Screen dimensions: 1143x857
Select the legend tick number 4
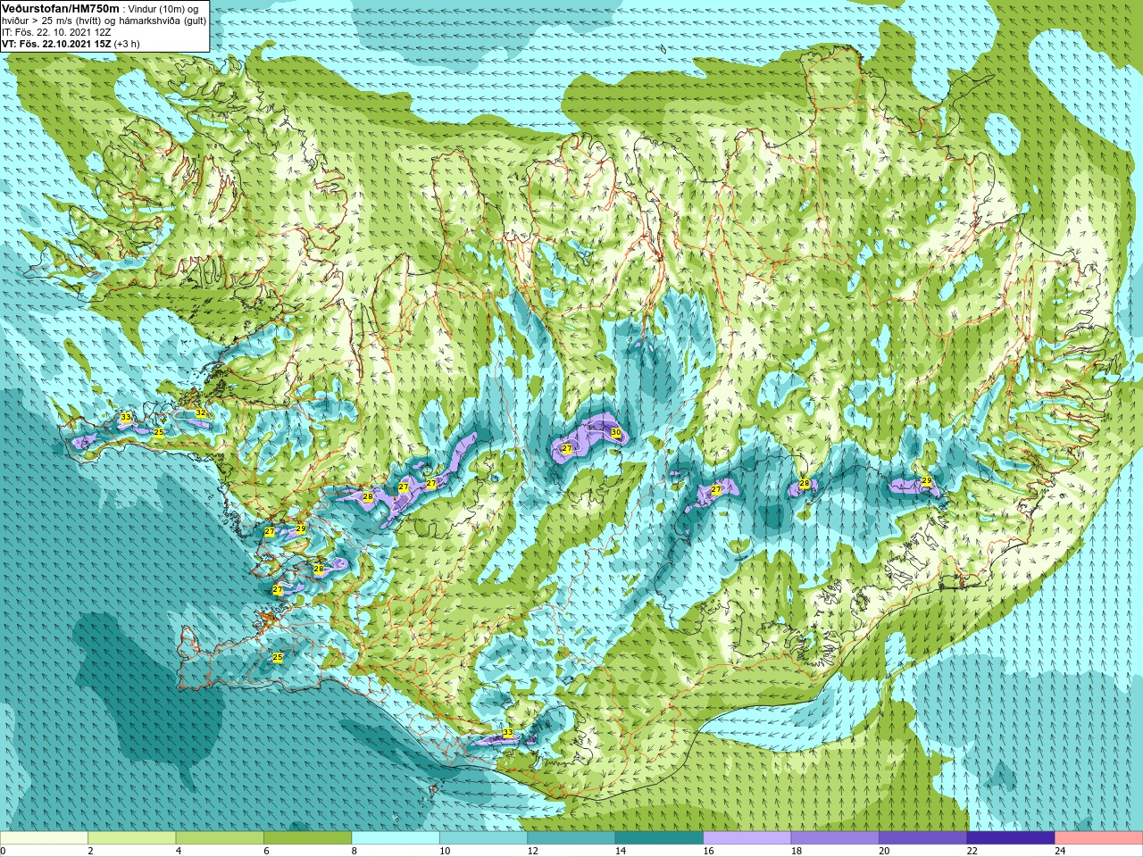179,852
